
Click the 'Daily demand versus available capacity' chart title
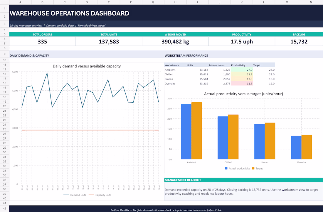pos(87,66)
